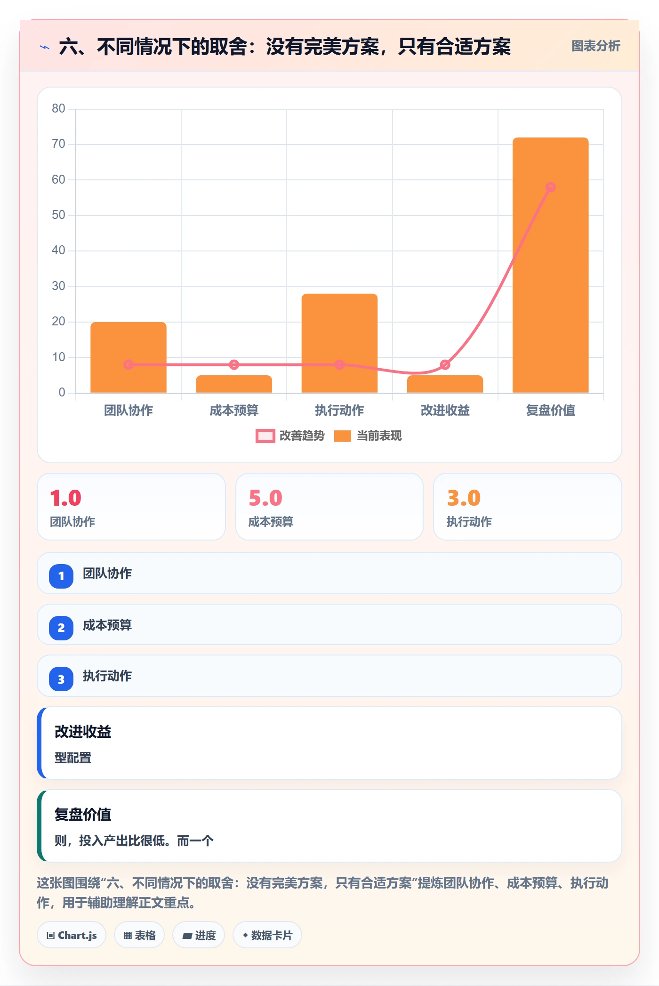Click the 团队协作 x-axis label
Viewport: 659px width, 986px height.
point(129,411)
